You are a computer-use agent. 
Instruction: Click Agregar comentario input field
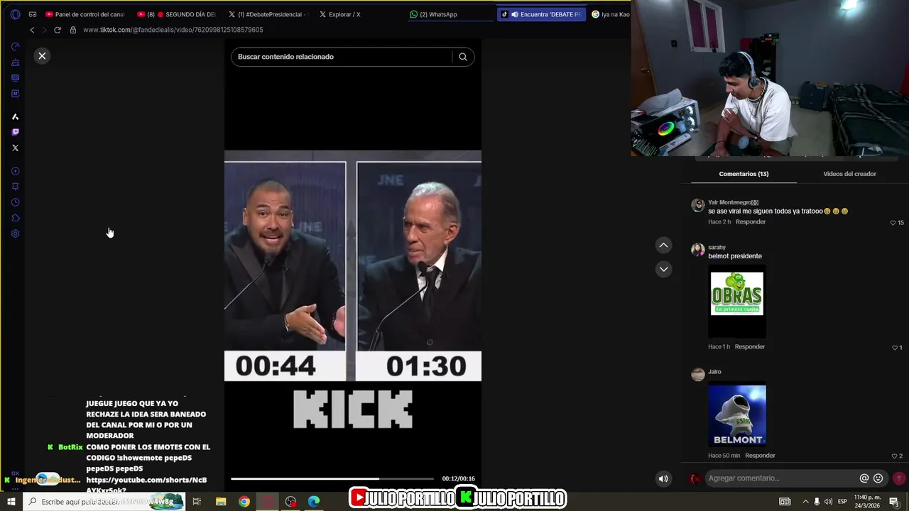point(781,478)
